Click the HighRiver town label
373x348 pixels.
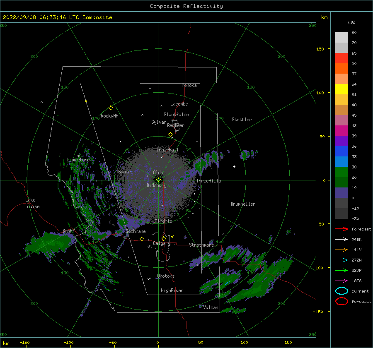click(x=172, y=290)
